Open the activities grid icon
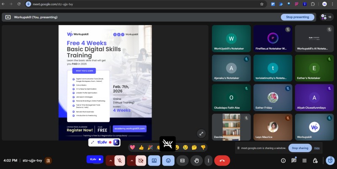This screenshot has height=169, width=337. [x=304, y=161]
